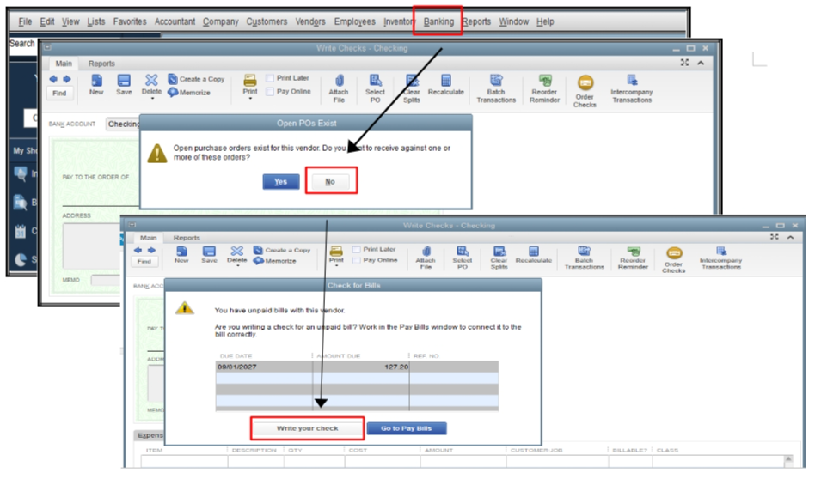Open the Vendors menu
The image size is (815, 479).
click(x=309, y=21)
